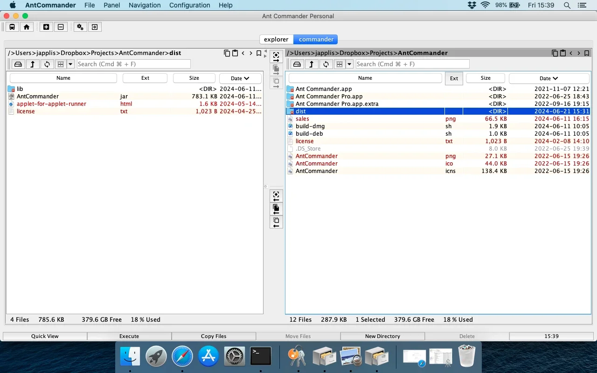Sort left panel by Ext header
Viewport: 597px width, 373px height.
point(145,78)
